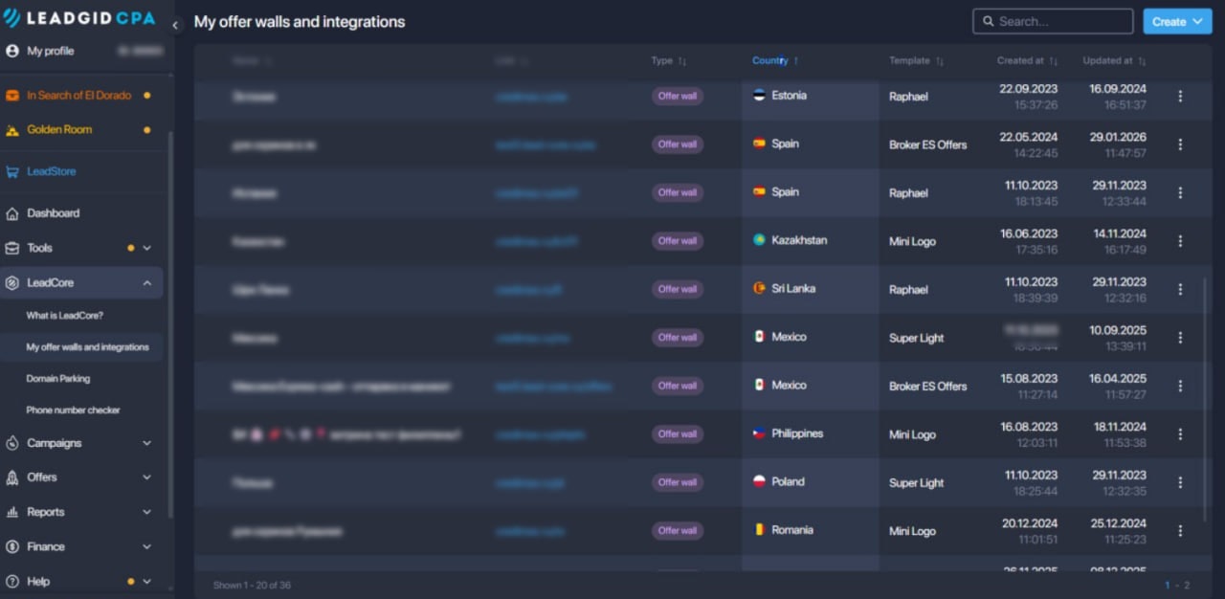The width and height of the screenshot is (1225, 599).
Task: Open actions menu for Estonia row
Action: coord(1180,97)
